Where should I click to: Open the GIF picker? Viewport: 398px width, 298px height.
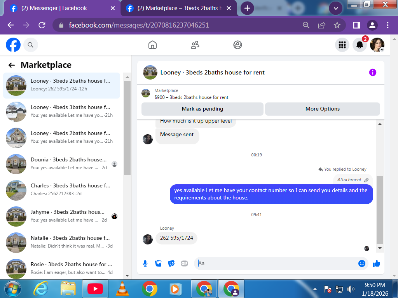coord(185,263)
